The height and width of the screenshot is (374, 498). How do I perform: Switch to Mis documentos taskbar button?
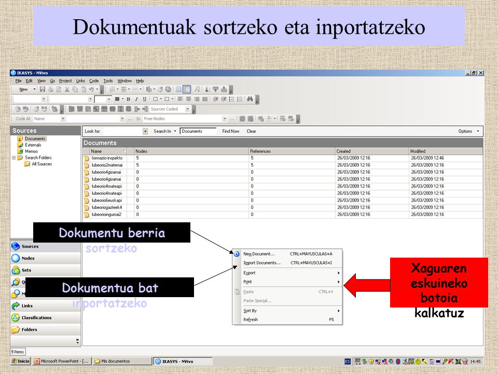(122, 362)
